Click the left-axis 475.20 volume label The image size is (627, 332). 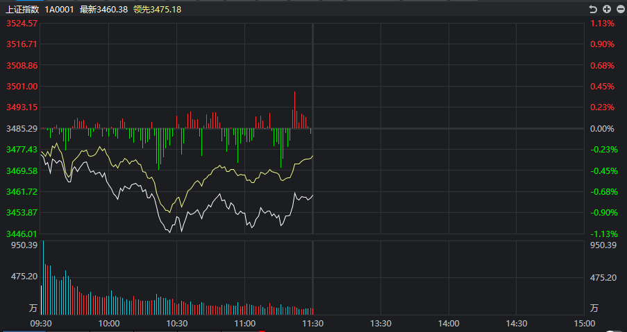coord(24,277)
